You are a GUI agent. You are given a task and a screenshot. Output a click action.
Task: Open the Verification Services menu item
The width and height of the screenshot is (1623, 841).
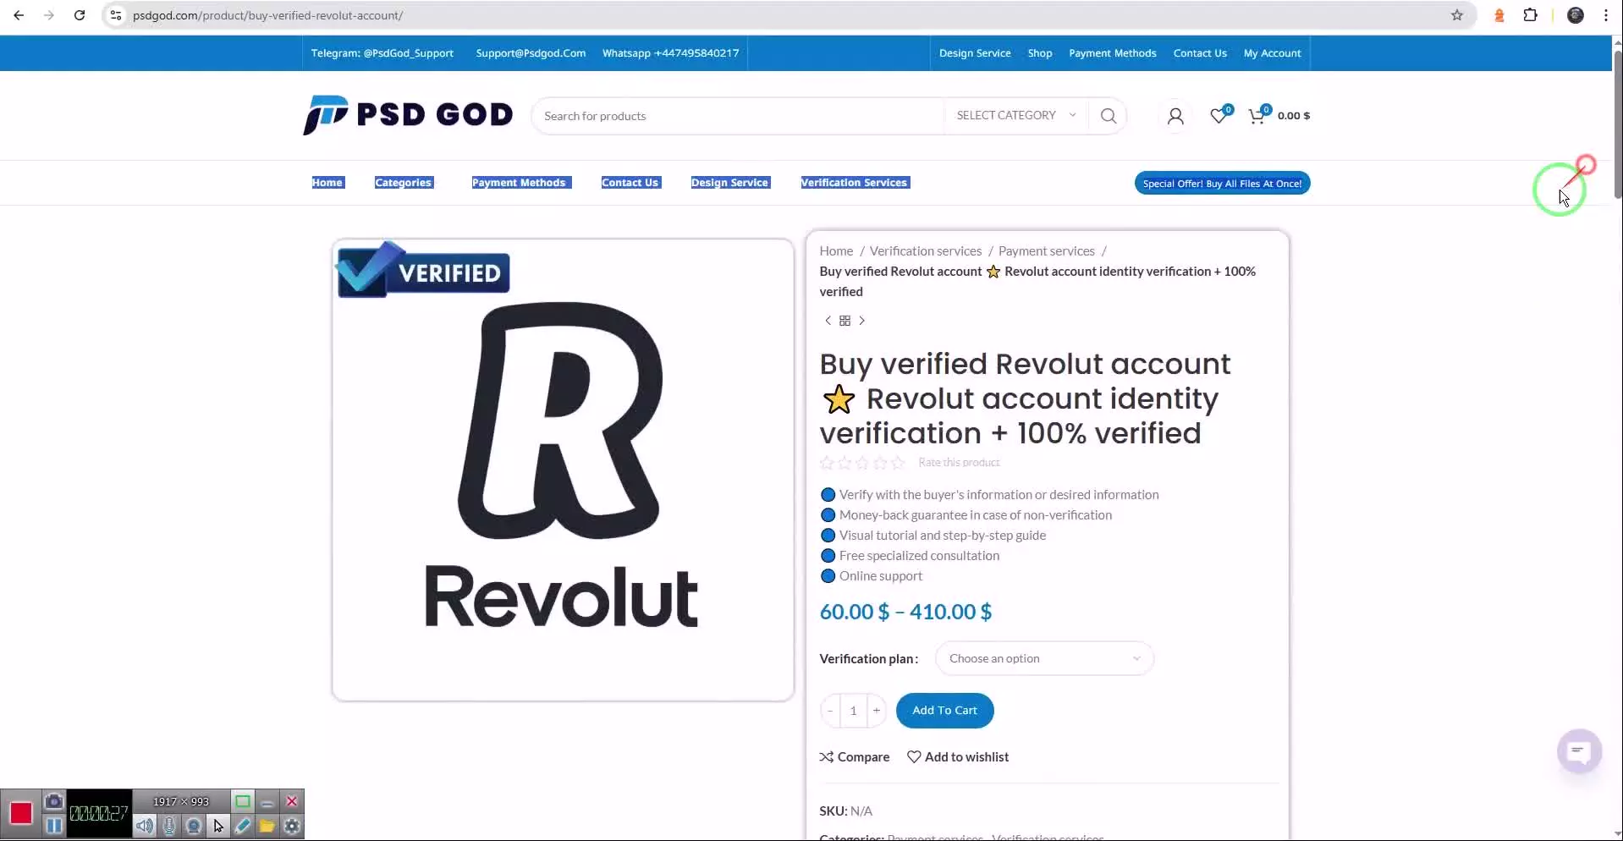coord(855,183)
